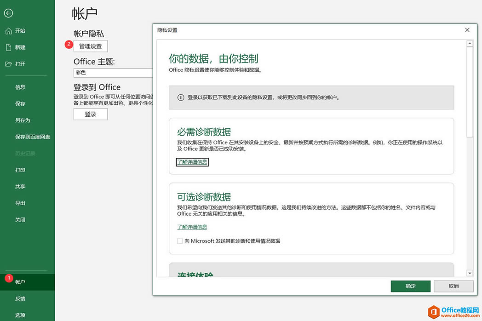Open 了解详细信息 link under 可选诊断数据
The height and width of the screenshot is (321, 482).
[x=192, y=227]
